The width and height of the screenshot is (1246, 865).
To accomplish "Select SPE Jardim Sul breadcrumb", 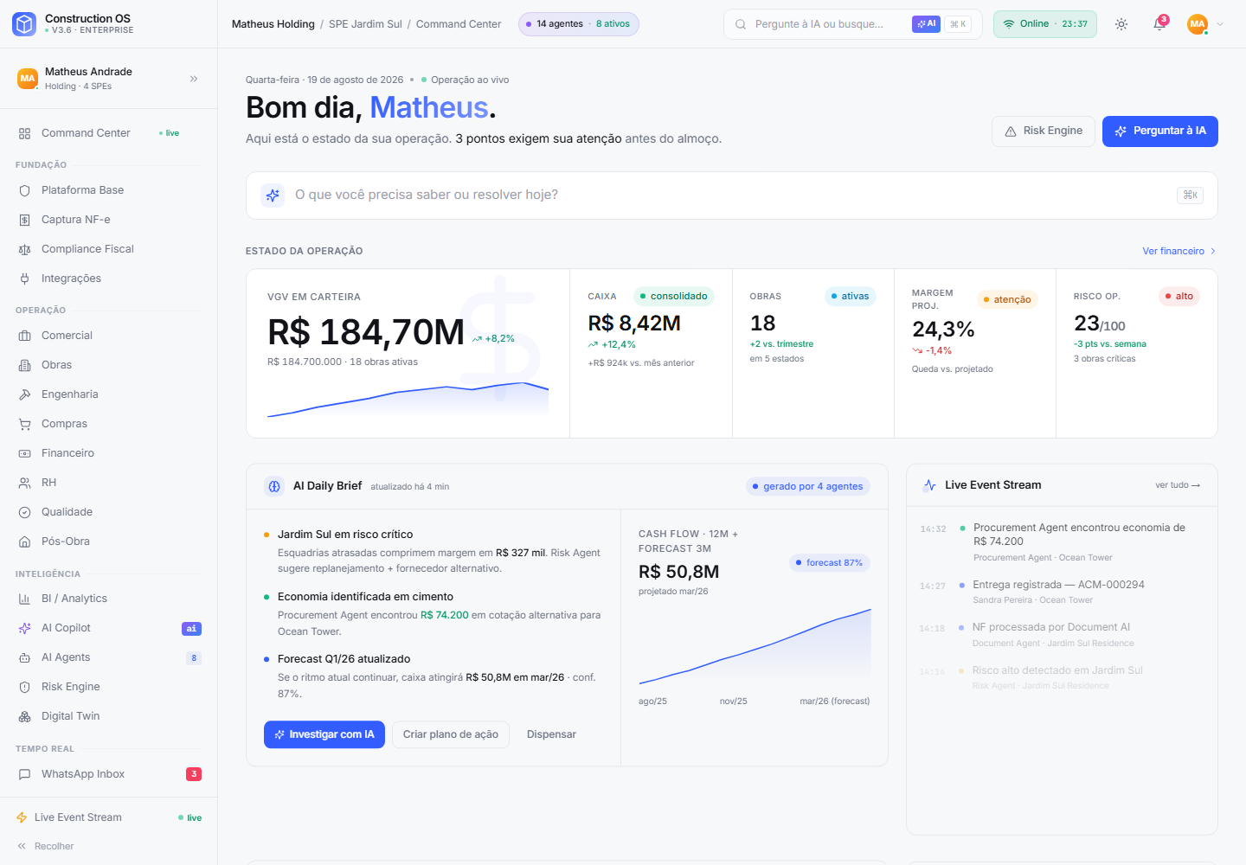I will [365, 24].
